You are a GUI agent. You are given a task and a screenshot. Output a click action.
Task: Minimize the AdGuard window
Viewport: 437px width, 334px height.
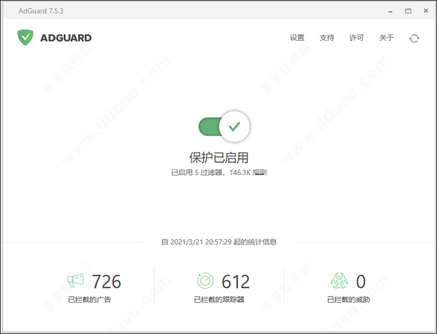390,11
